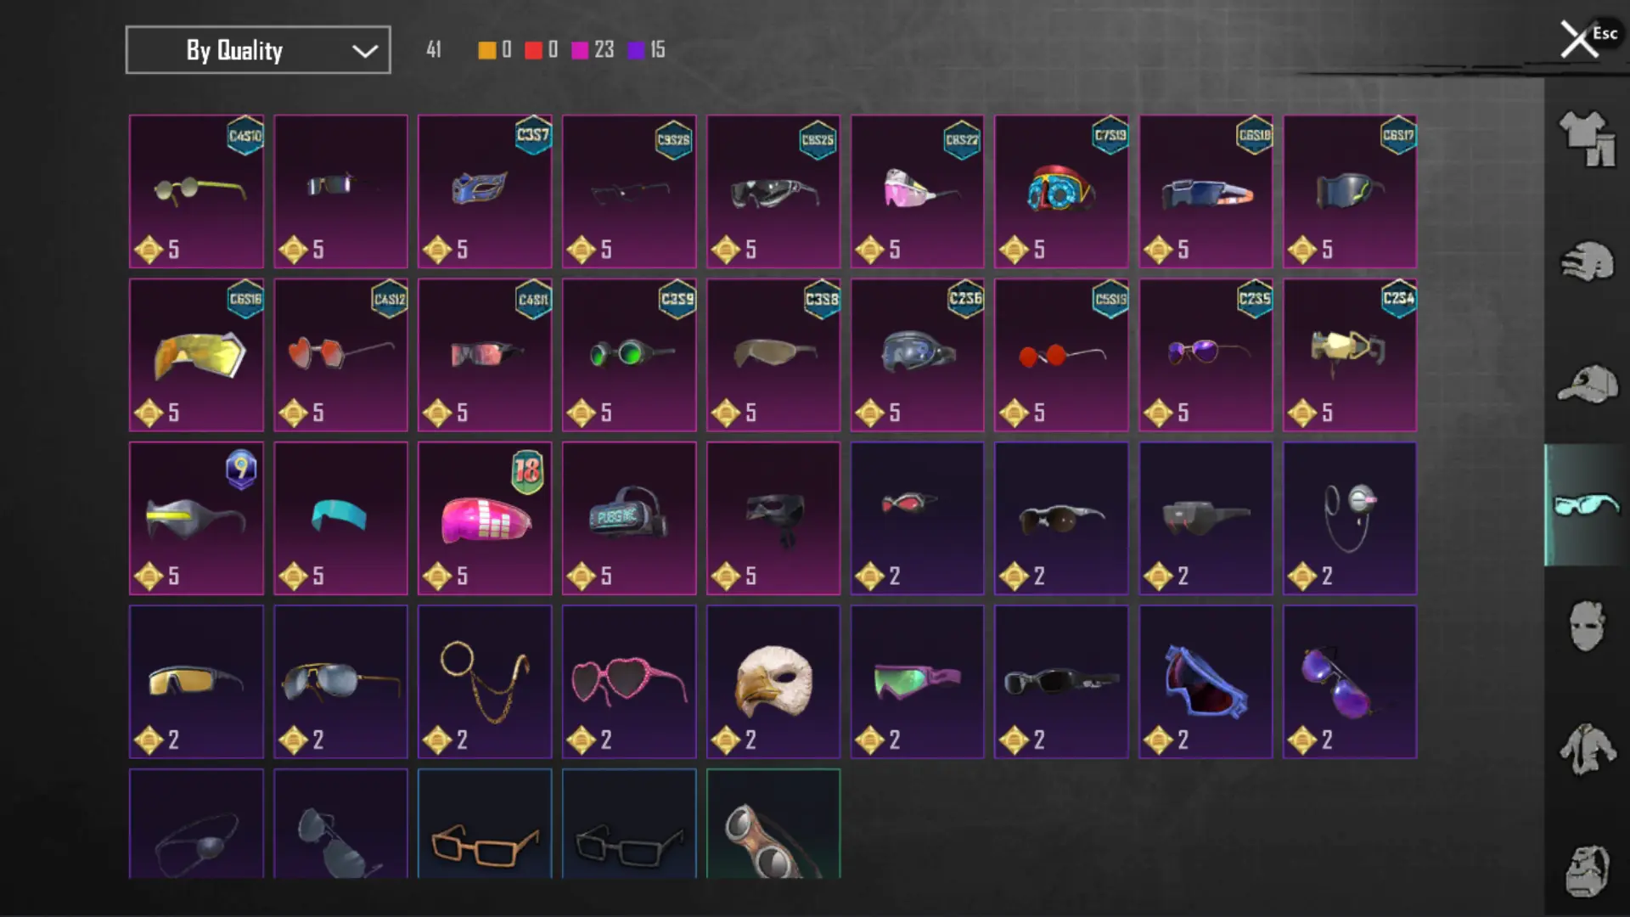Select the white eagle beak mask
The width and height of the screenshot is (1630, 917).
(x=773, y=682)
